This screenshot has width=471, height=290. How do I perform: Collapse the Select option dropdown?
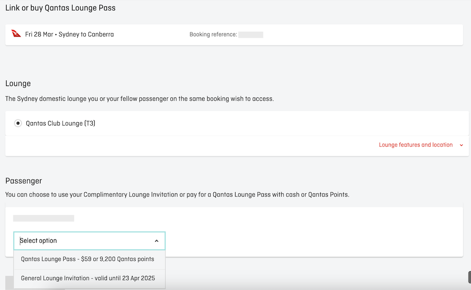coord(89,241)
